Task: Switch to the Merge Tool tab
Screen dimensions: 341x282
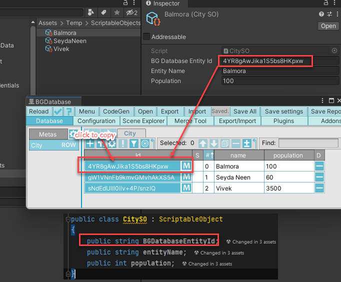Action: [x=190, y=121]
